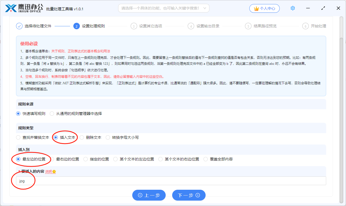346x206 pixels.
Task: Click the step 4 number circle
Action: (x=191, y=26)
